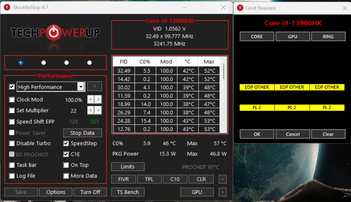Viewport: 351px width, 202px height.
Task: Click the Mod column header
Action: point(166,62)
